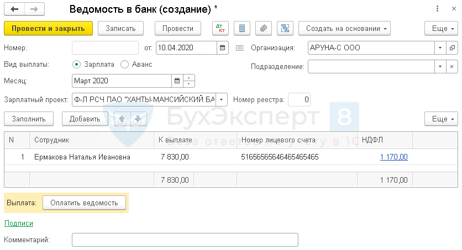Click the Провести button
Image resolution: width=462 pixels, height=250 pixels.
(178, 28)
